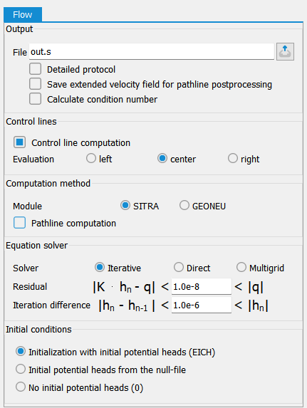The width and height of the screenshot is (307, 408).
Task: Toggle Control line computation checkbox
Action: coord(19,142)
